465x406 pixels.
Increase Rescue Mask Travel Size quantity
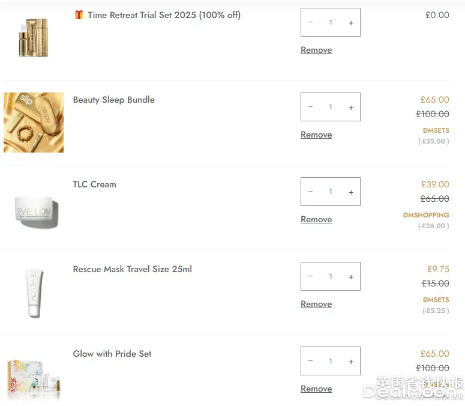click(351, 277)
